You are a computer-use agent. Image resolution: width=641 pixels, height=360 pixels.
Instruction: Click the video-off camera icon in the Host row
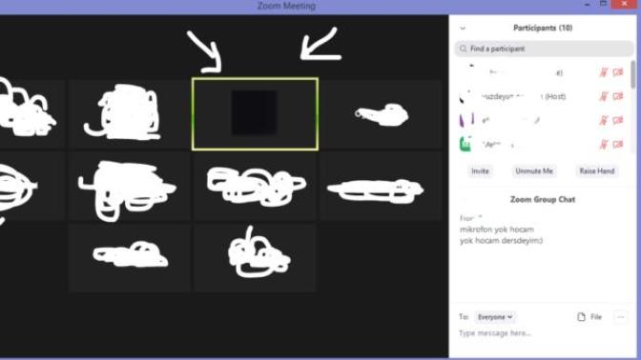(618, 96)
